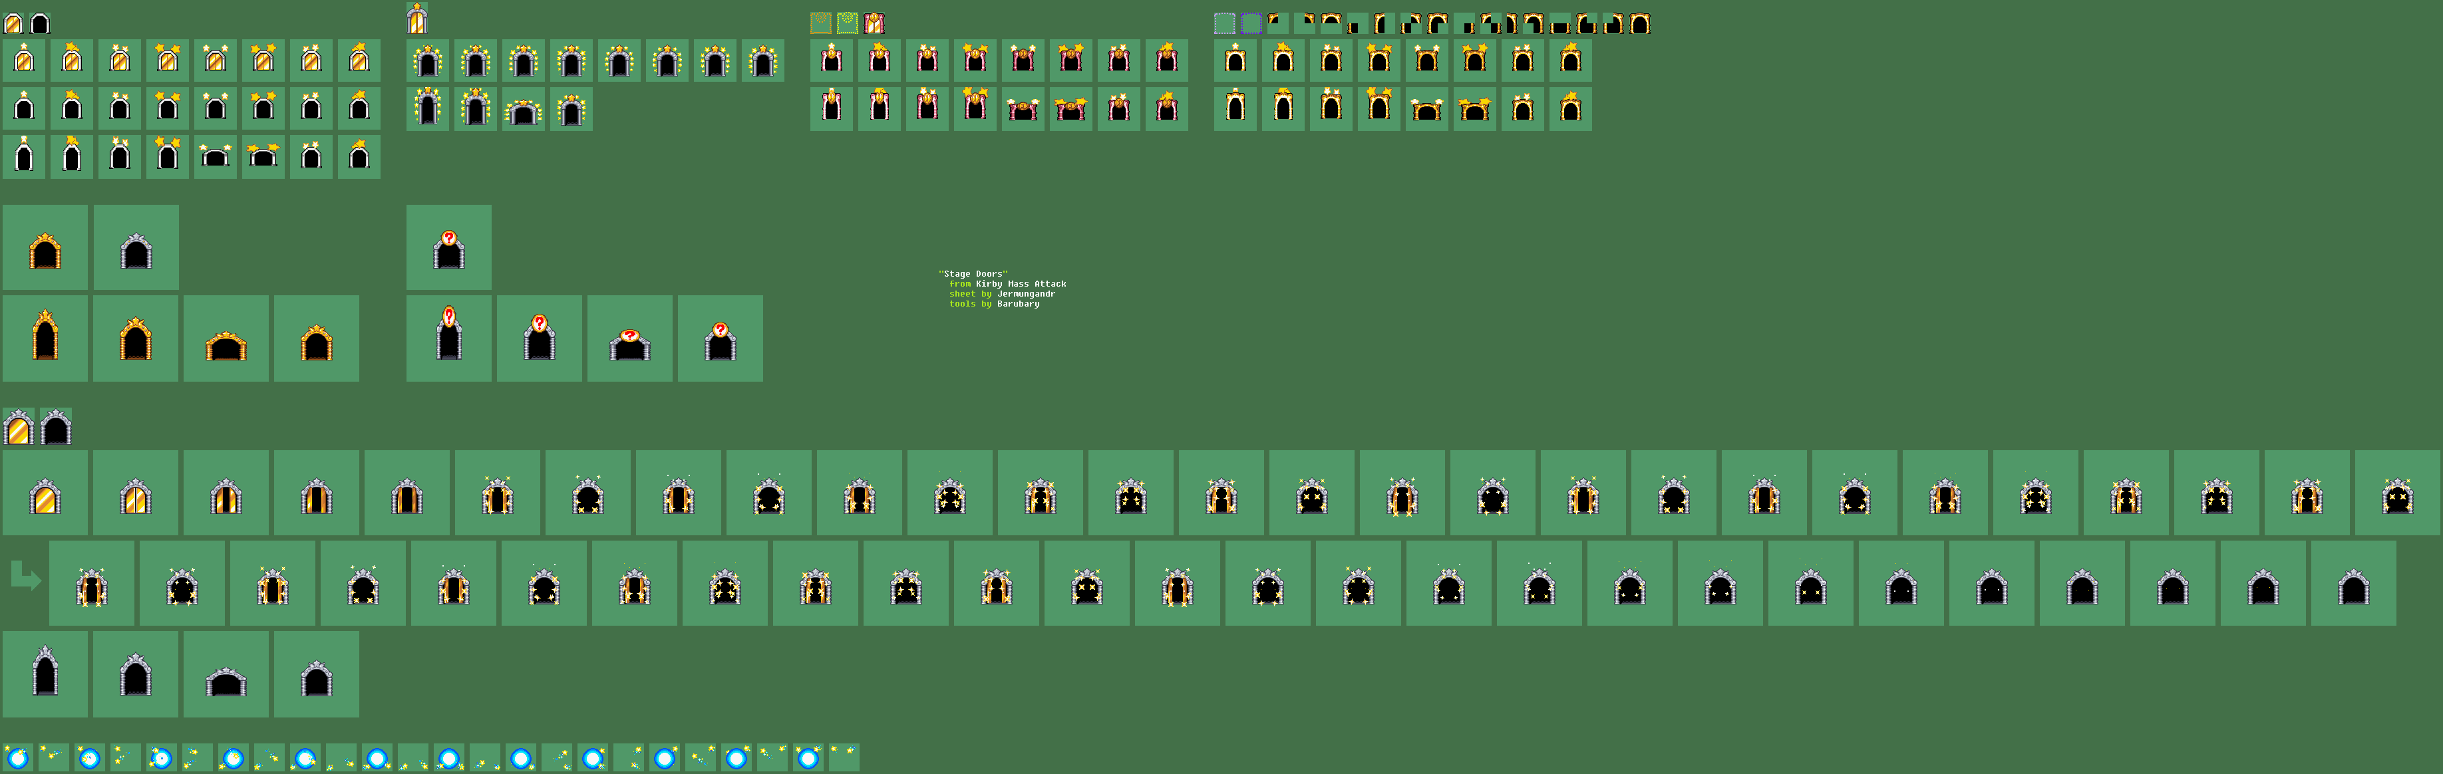2443x774 pixels.
Task: Select the dark purple dotted-outline tile
Action: click(1252, 24)
